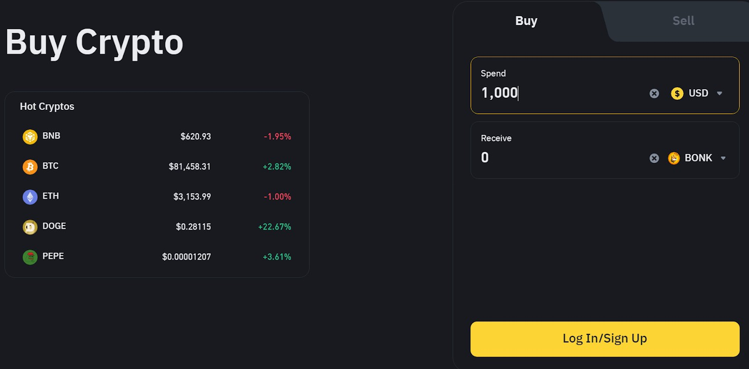749x369 pixels.
Task: Click the BTC price $81,458.31
Action: [x=190, y=166]
